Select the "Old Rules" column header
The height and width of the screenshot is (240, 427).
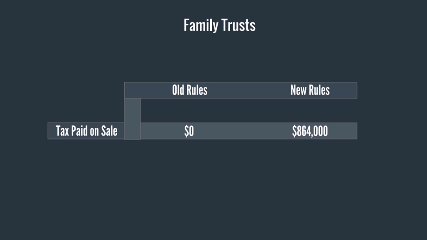tap(190, 90)
